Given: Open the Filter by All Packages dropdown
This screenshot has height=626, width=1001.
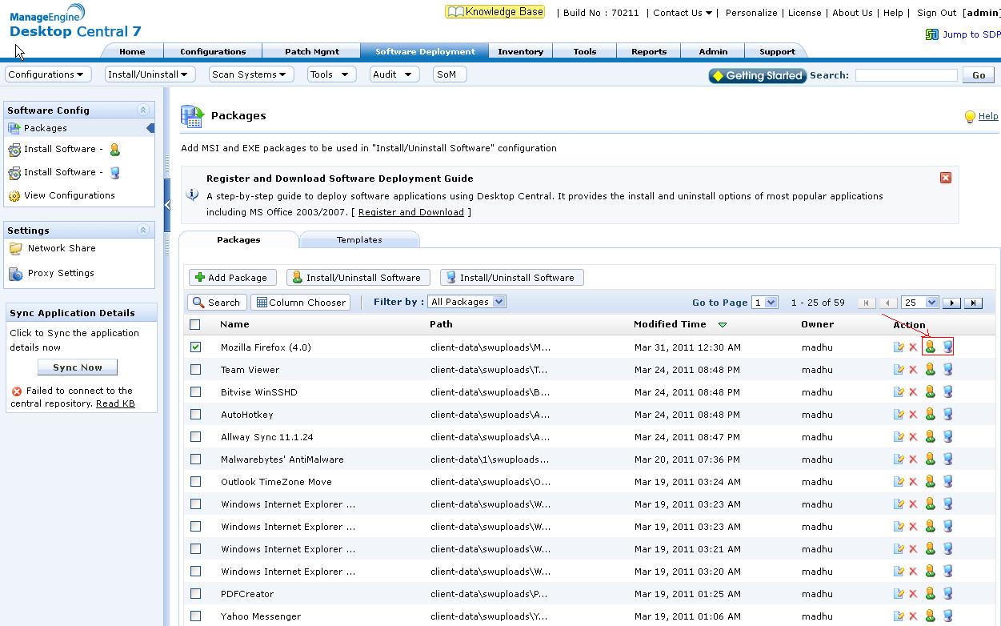Looking at the screenshot, I should (x=466, y=302).
